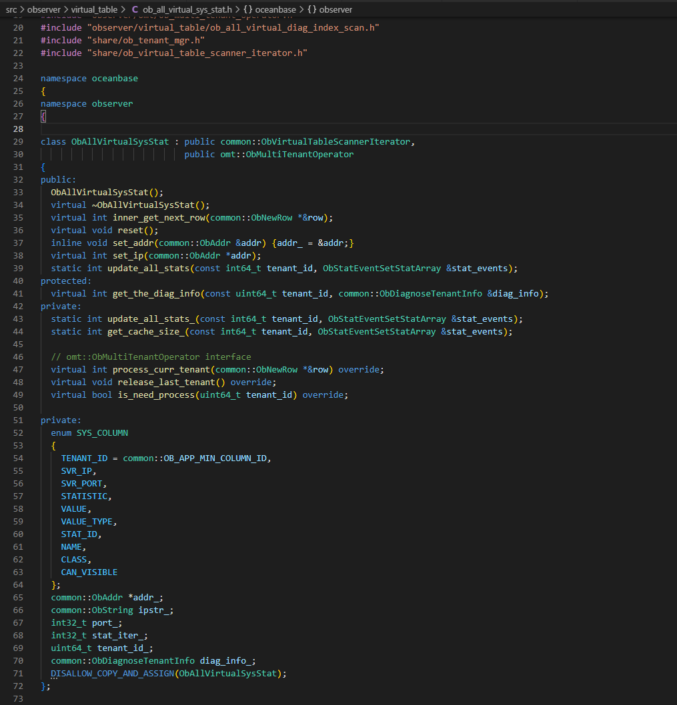Click the 'omt::ObMultiTenantOperator interface' comment
This screenshot has width=677, height=705.
(x=151, y=357)
